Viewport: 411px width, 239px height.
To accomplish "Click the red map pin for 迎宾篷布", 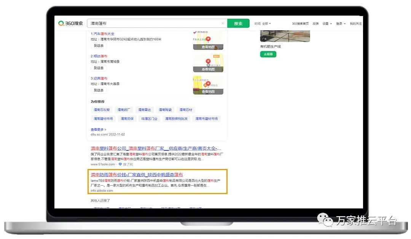I will click(x=208, y=84).
